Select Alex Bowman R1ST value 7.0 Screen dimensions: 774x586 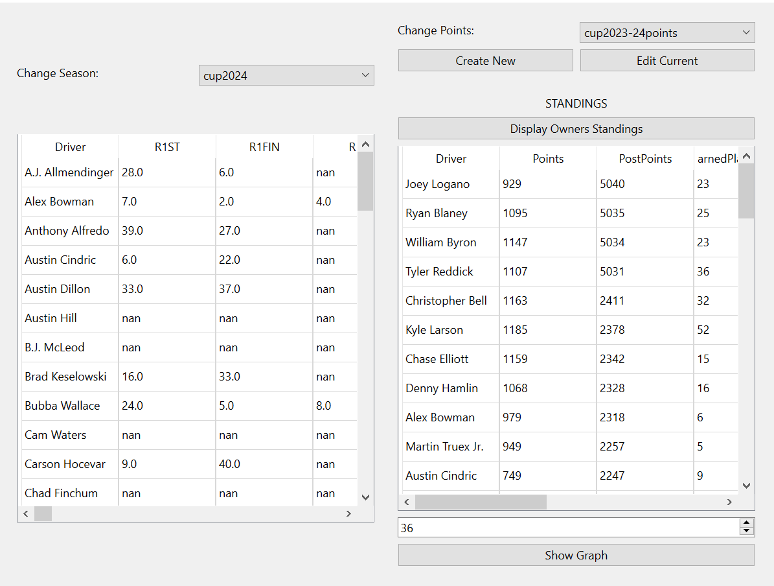pos(167,202)
